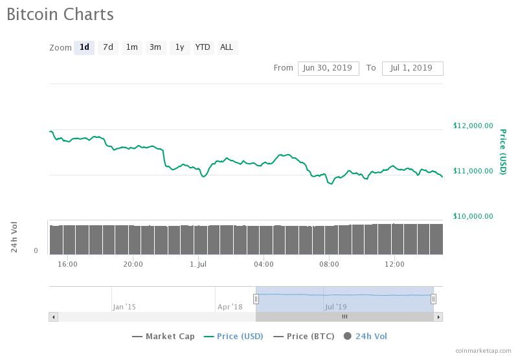The height and width of the screenshot is (356, 518).
Task: Select the 1d zoom range
Action: [84, 47]
